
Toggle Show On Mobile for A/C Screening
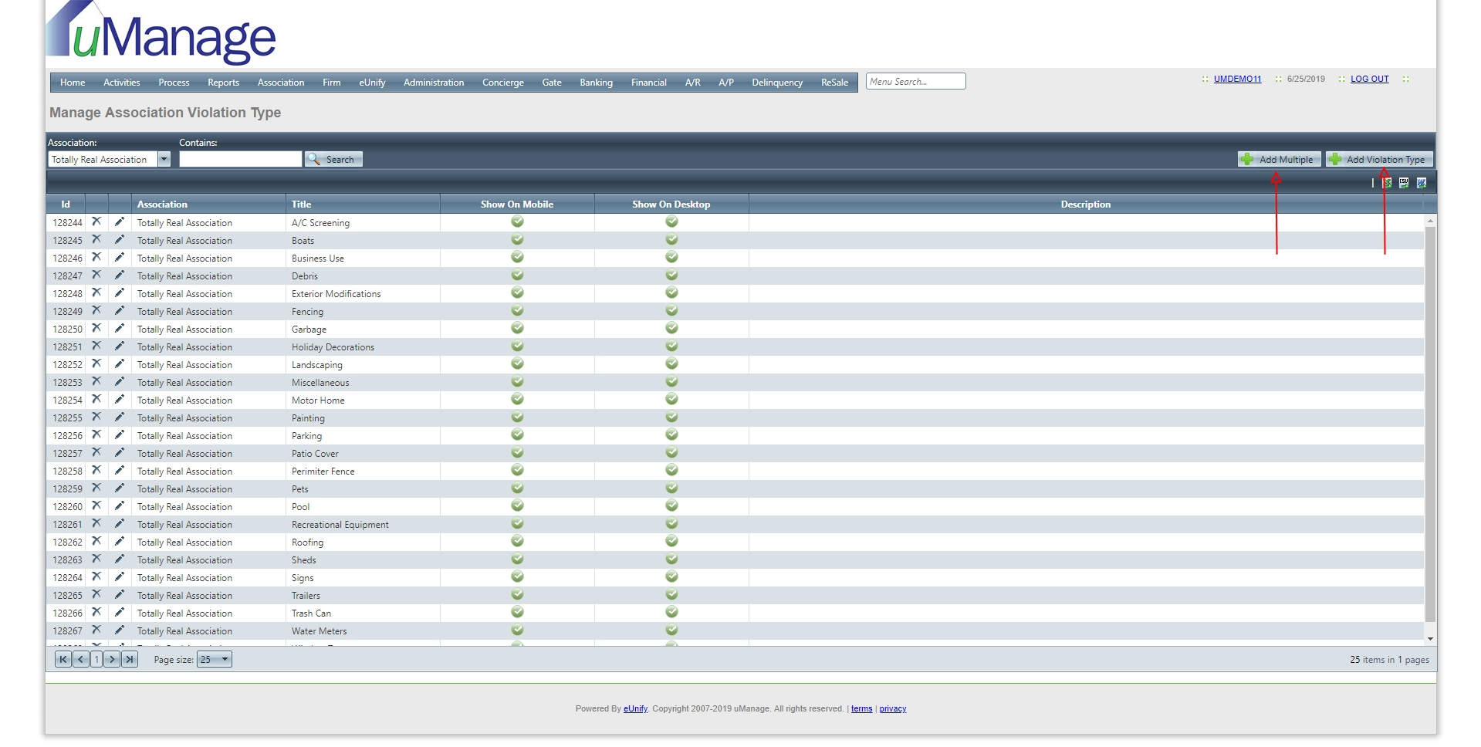[x=516, y=221]
